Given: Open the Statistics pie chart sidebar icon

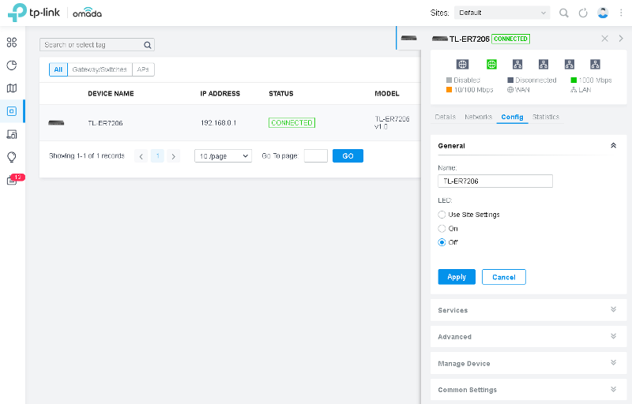Looking at the screenshot, I should (x=12, y=65).
